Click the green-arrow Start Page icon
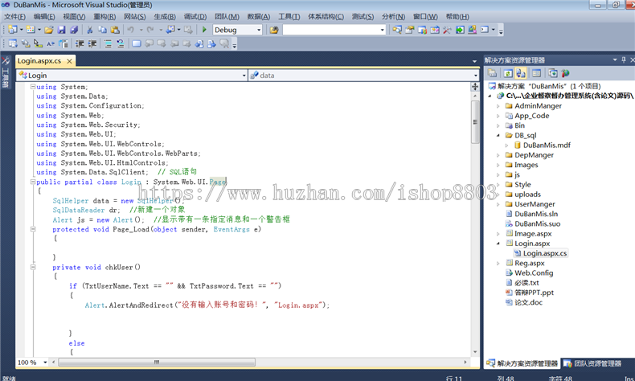 point(460,30)
